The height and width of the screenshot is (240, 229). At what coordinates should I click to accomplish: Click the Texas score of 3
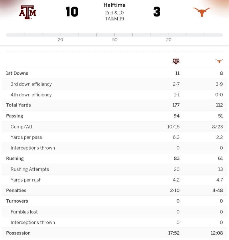click(x=157, y=12)
